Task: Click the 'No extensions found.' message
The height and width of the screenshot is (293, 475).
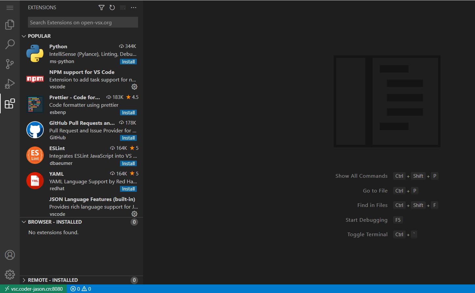Action: click(x=54, y=233)
